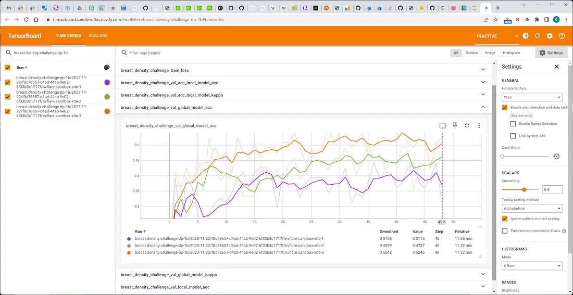The width and height of the screenshot is (573, 295).
Task: Open TensorBoard settings gear in header
Action: pyautogui.click(x=550, y=36)
